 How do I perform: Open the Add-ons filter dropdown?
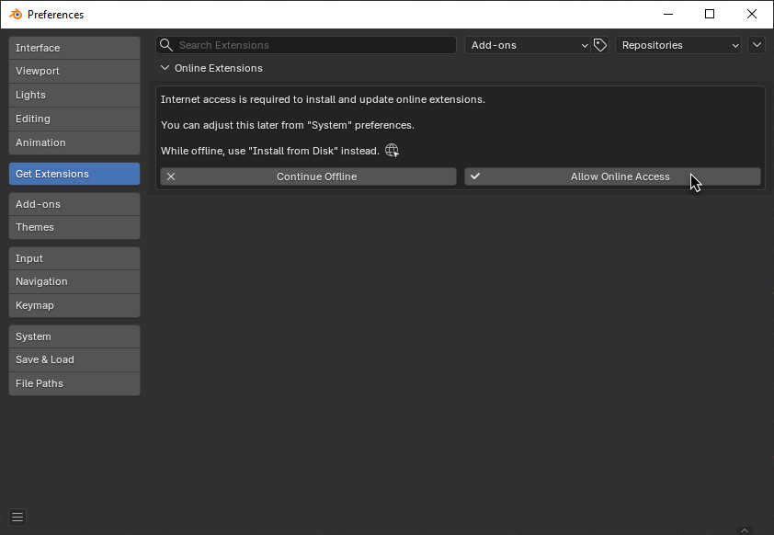coord(528,45)
